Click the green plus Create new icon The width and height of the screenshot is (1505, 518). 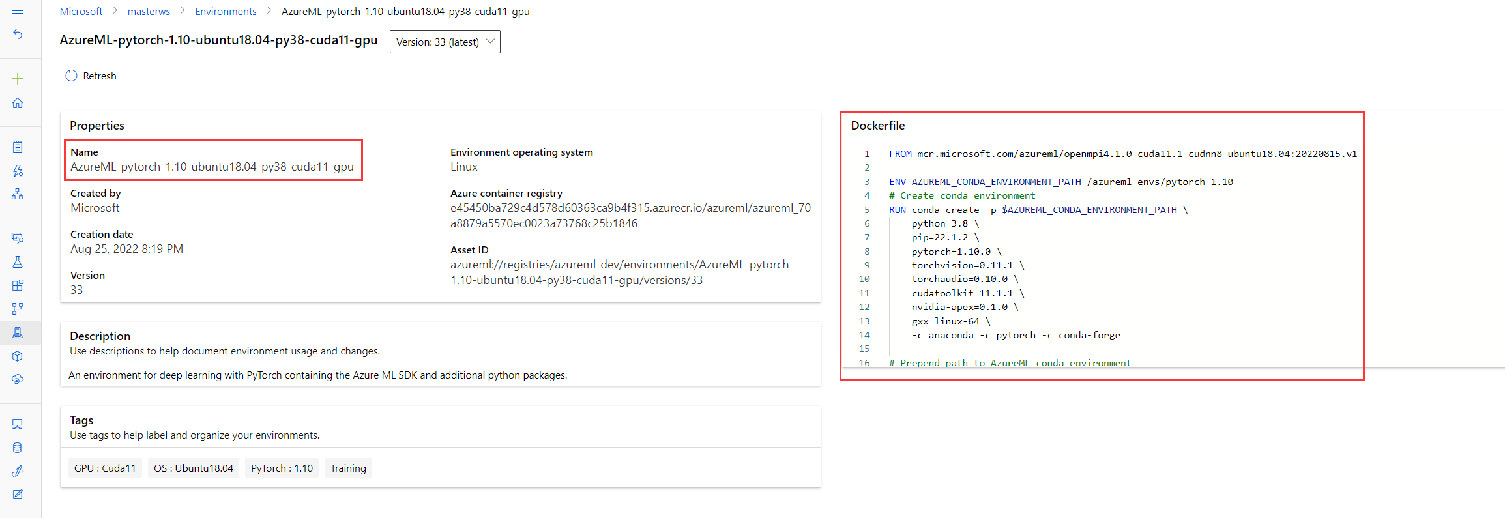[18, 79]
